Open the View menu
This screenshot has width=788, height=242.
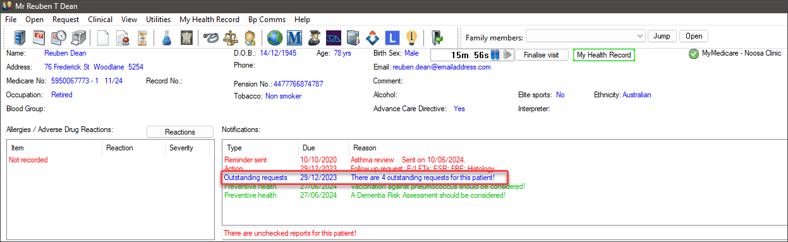click(129, 20)
